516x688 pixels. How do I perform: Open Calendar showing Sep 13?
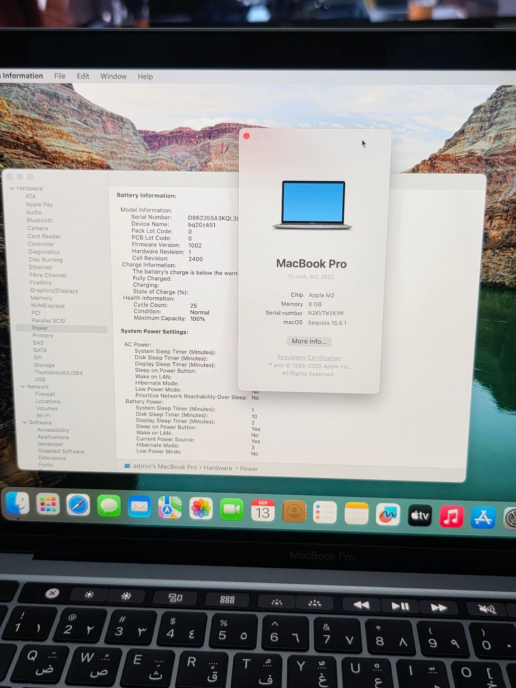tap(263, 510)
